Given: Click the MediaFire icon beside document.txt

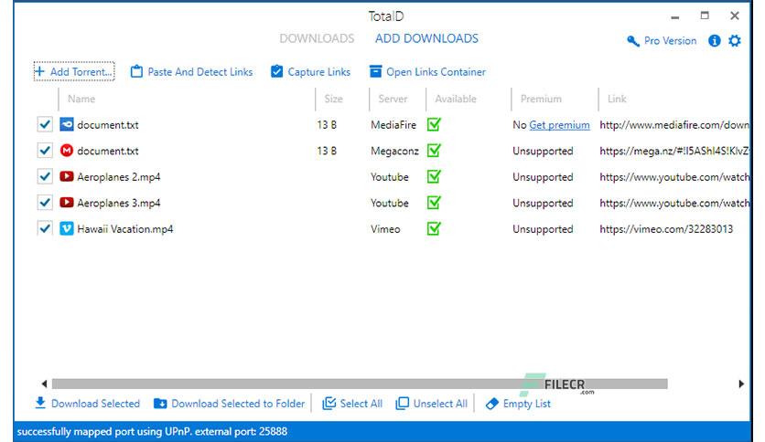Looking at the screenshot, I should click(x=67, y=124).
